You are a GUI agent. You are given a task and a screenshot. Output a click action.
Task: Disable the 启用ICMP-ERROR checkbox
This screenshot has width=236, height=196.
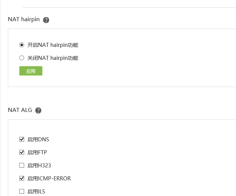pos(22,179)
